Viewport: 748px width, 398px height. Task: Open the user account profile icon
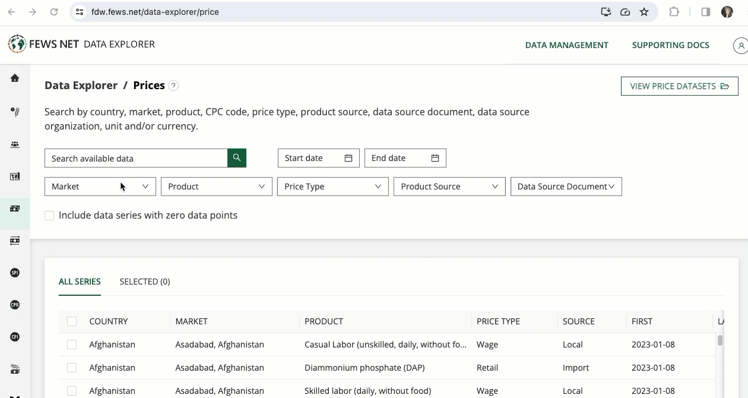point(740,45)
